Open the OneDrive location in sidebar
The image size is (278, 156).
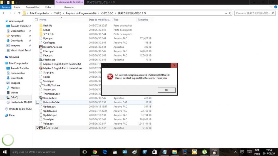(x=14, y=57)
